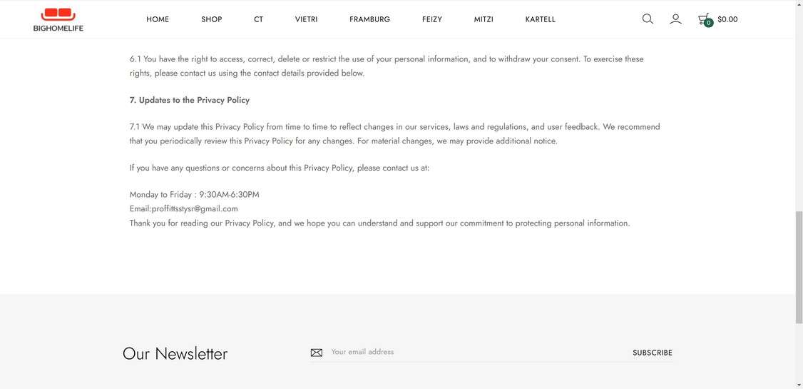Click the shopping cart icon
803x389 pixels.
[x=704, y=19]
